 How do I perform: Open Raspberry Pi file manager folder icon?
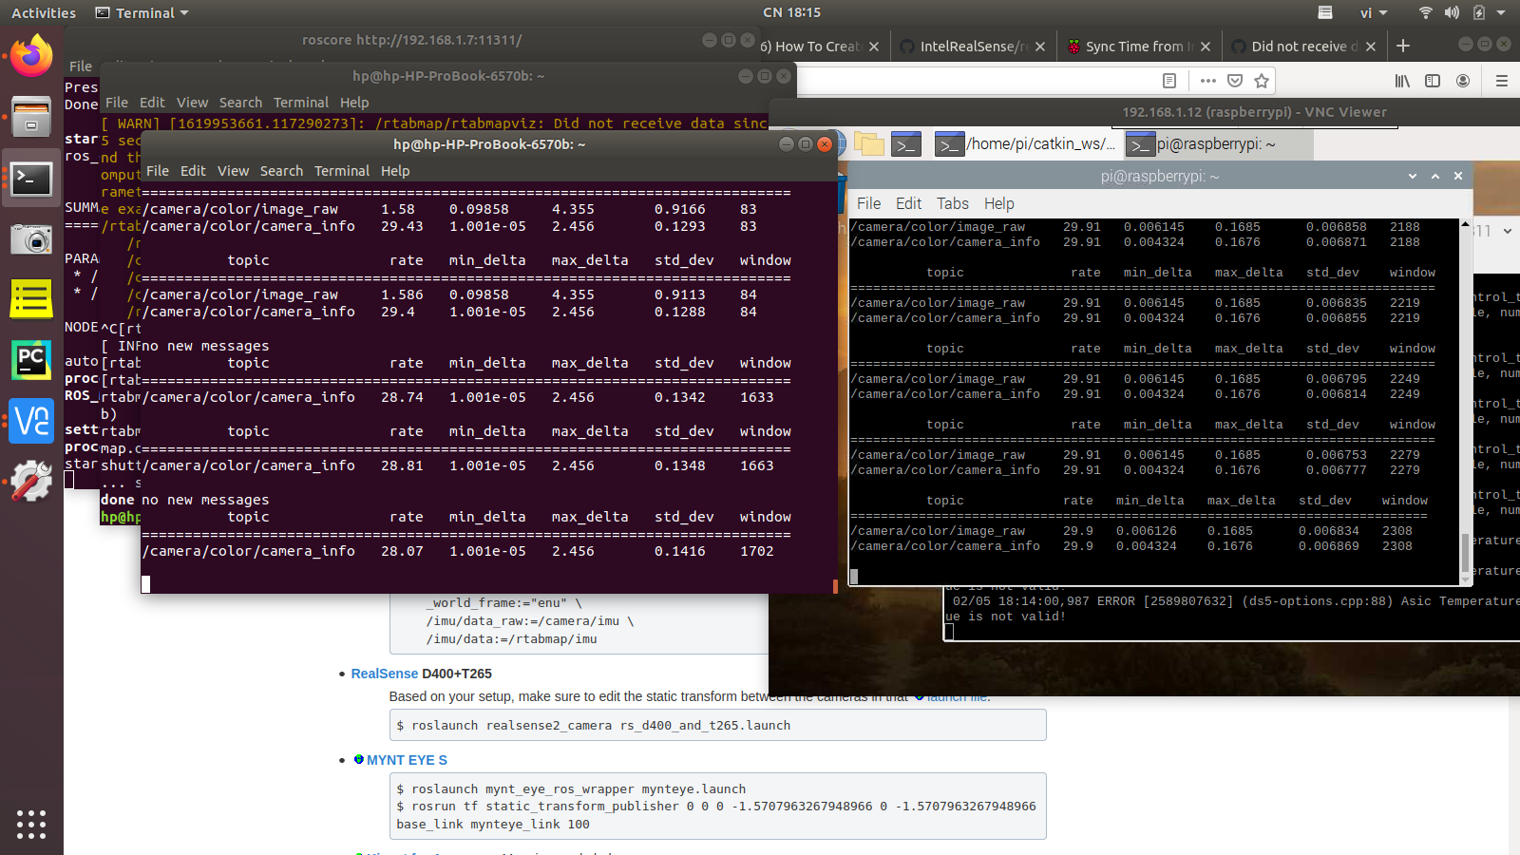coord(869,144)
